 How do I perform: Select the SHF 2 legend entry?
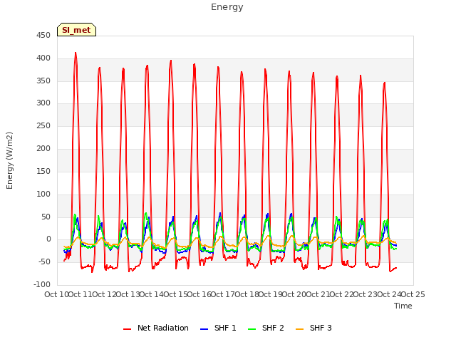266,328
